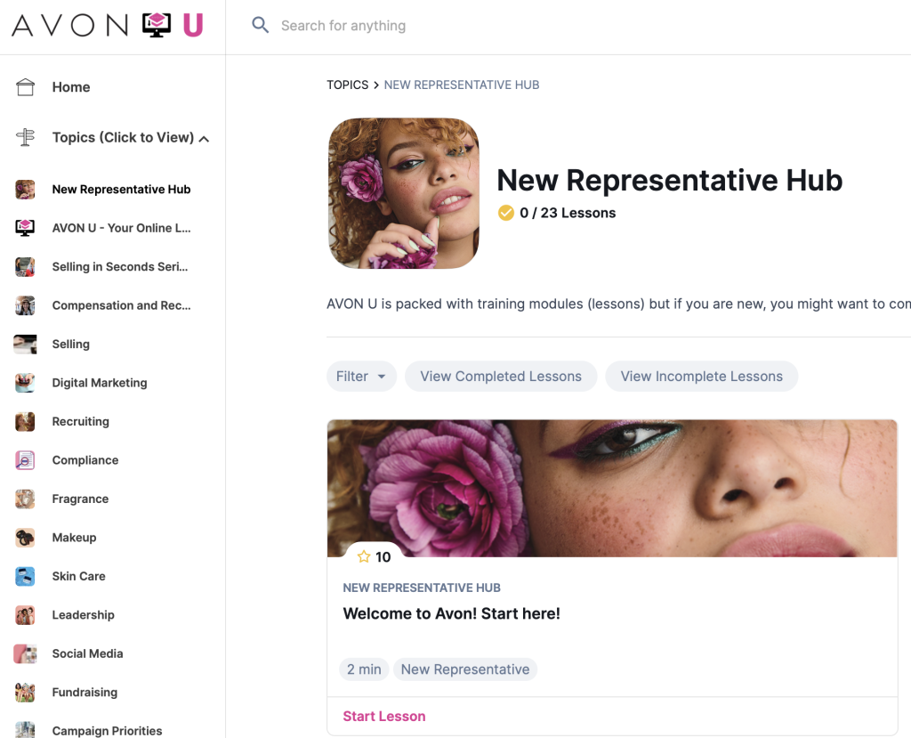This screenshot has height=738, width=911.
Task: Open the Recruiting topic
Action: 81,422
